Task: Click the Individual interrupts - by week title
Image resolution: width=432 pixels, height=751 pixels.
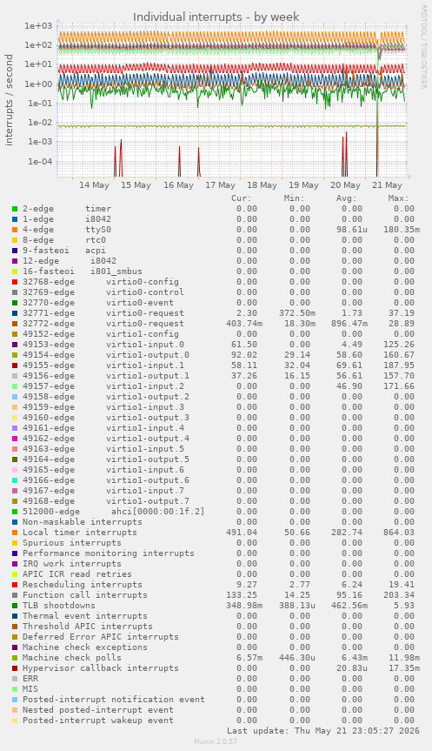Action: 216,17
